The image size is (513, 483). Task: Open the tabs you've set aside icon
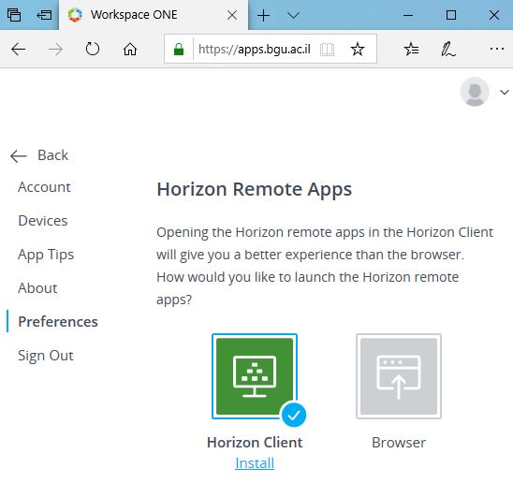[14, 15]
